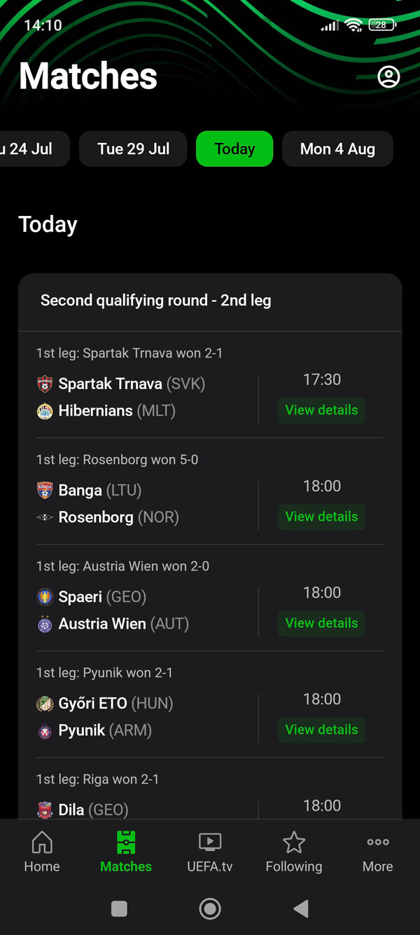The image size is (420, 935).
Task: Open the More three-dots menu
Action: tap(378, 842)
